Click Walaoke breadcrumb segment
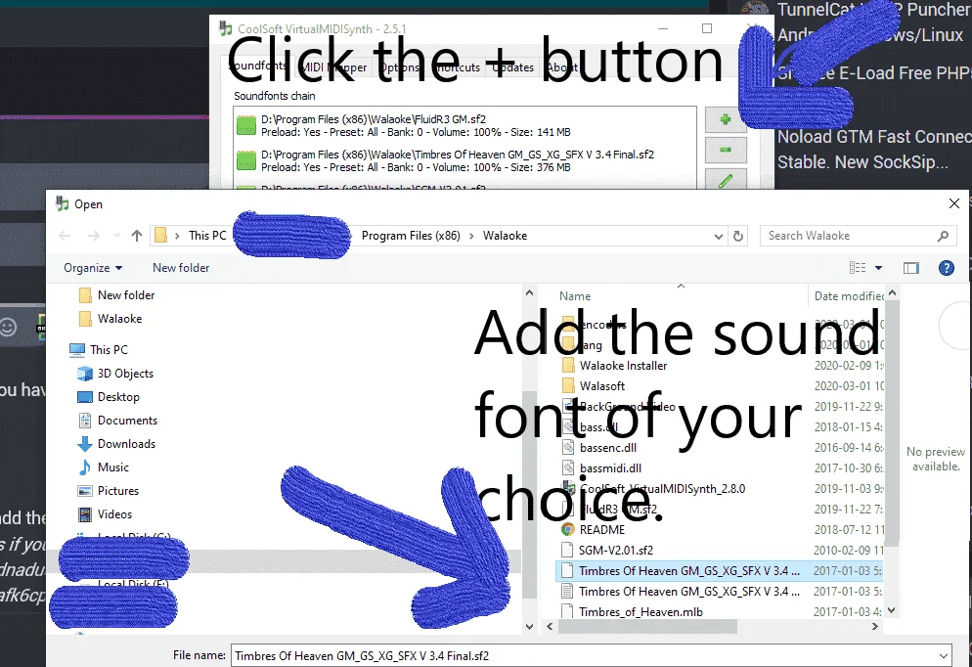The height and width of the screenshot is (667, 972). (x=505, y=236)
